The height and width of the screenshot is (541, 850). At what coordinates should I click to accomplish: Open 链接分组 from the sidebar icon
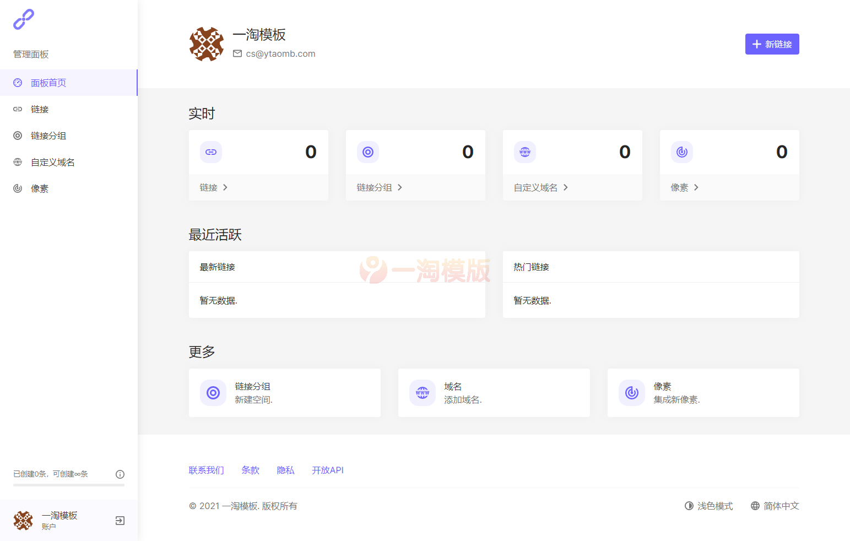click(x=17, y=135)
